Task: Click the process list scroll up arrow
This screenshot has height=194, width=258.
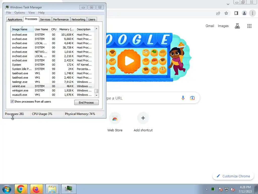Action: (x=96, y=29)
